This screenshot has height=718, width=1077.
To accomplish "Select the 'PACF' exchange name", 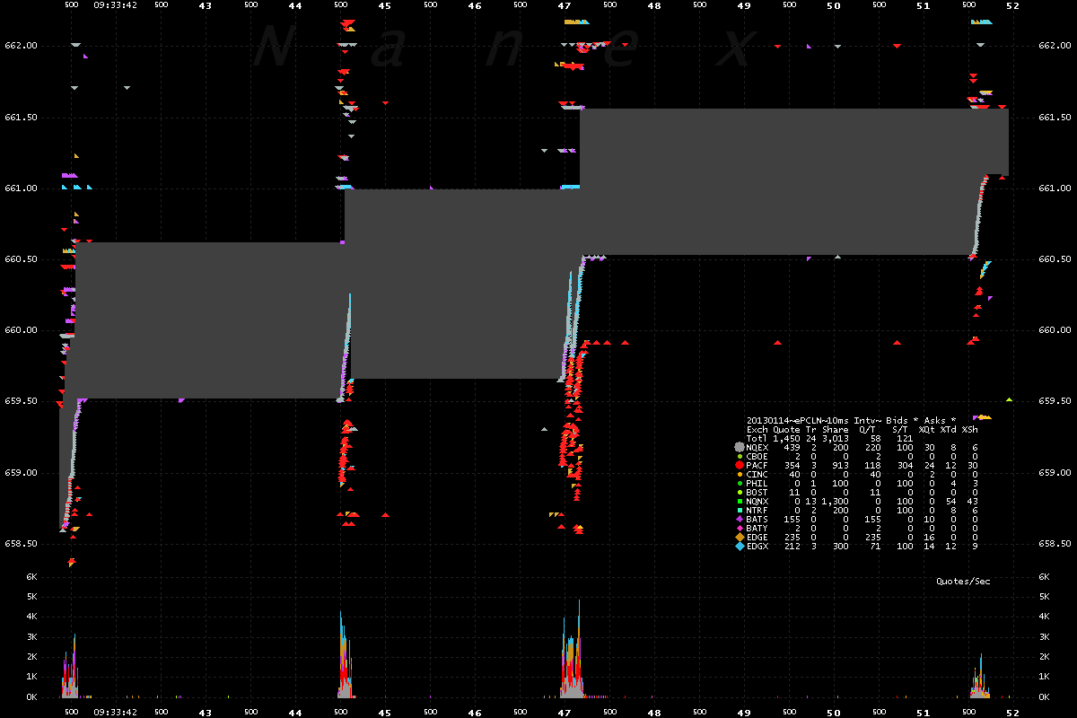I will pos(757,465).
